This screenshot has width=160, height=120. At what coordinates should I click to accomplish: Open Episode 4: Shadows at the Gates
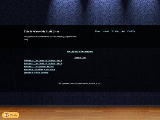39,70
